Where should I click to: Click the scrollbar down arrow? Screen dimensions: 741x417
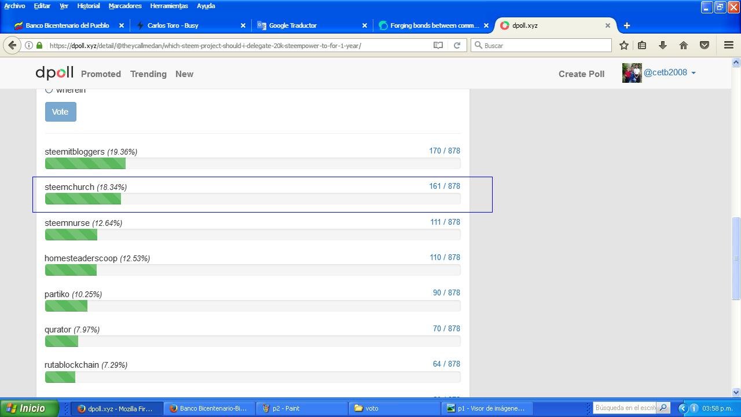(x=736, y=392)
